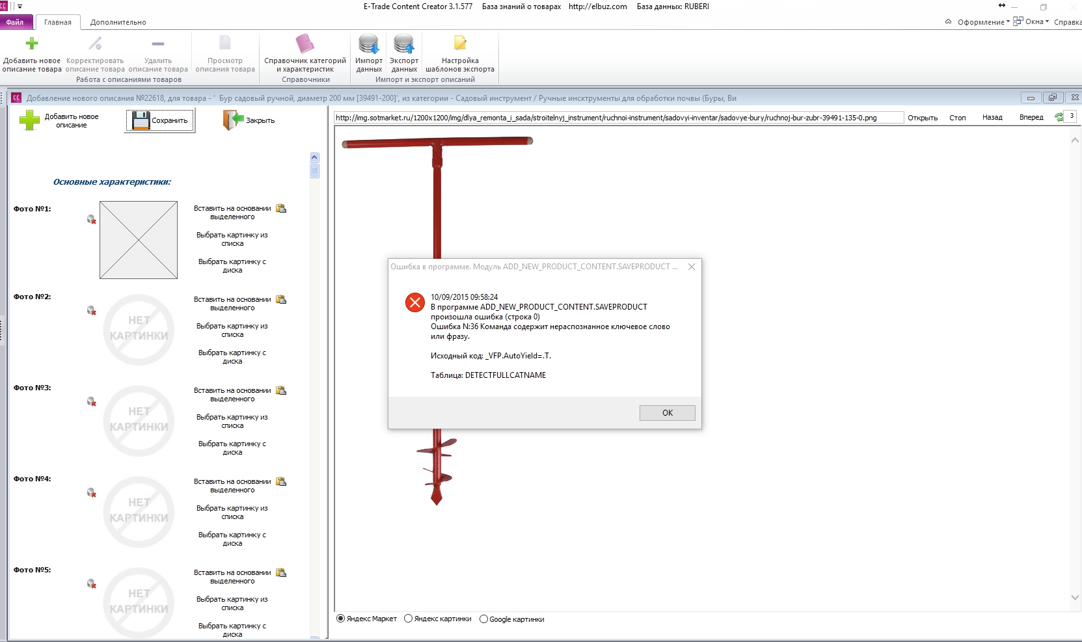Clear picture icon for Фото №1

tap(92, 220)
